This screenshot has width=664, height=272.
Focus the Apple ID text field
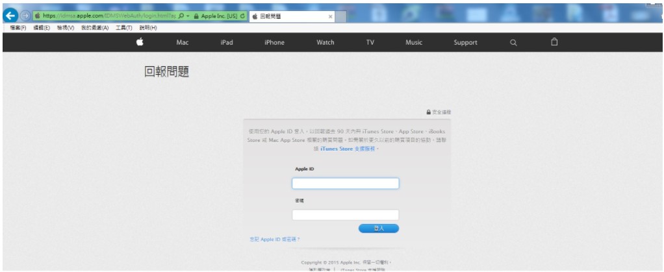click(345, 184)
